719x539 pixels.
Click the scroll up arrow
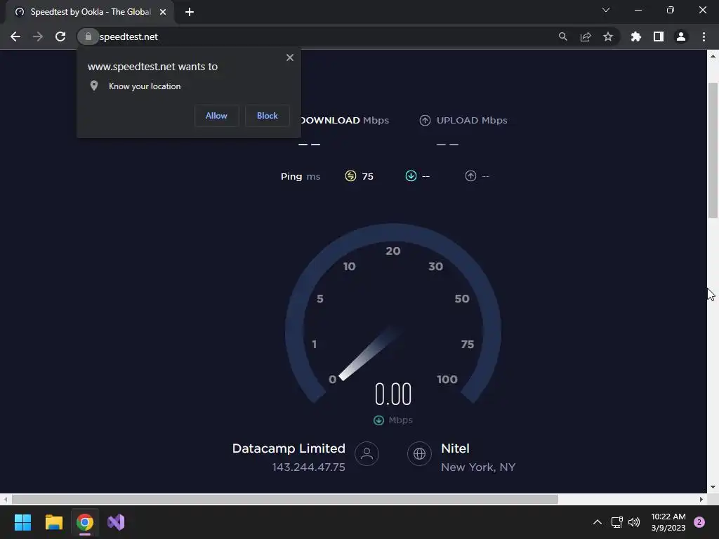click(x=713, y=56)
